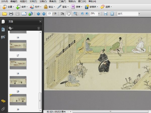Select page 19 thumbnail
This screenshot has width=151, height=113.
point(18,82)
